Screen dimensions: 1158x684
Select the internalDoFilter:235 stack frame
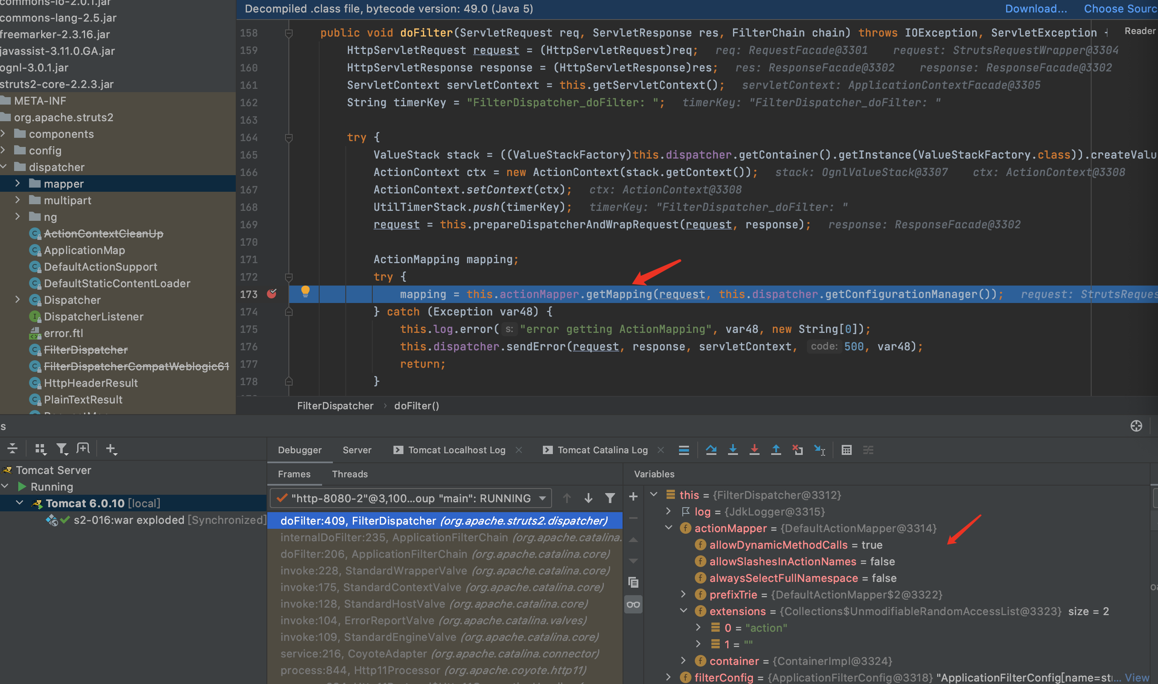pyautogui.click(x=445, y=537)
